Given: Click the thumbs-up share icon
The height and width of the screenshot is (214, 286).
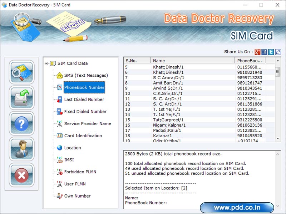Looking at the screenshot, I should point(278,52).
